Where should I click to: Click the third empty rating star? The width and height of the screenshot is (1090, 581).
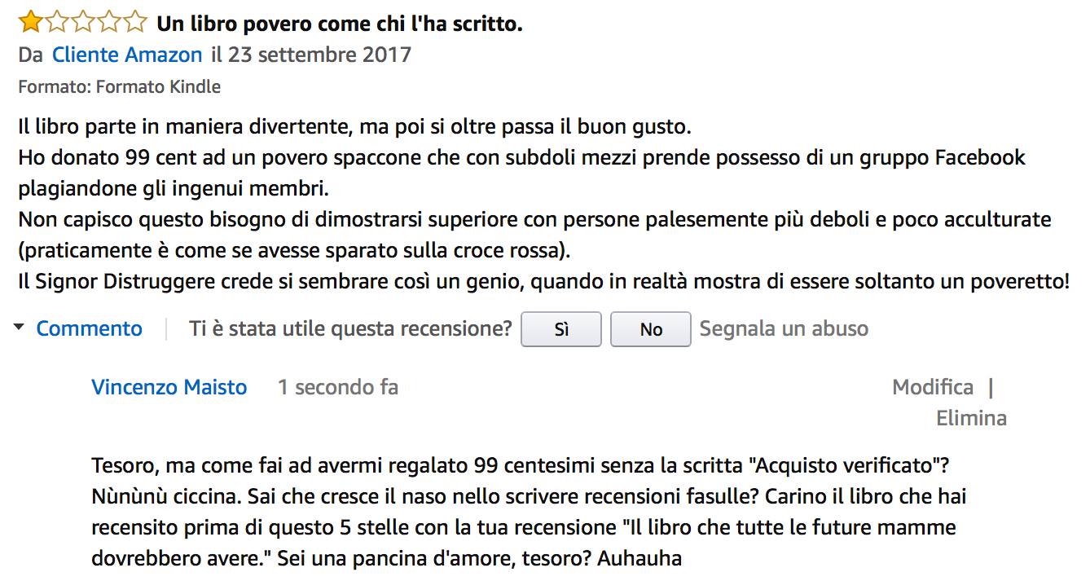coord(82,22)
